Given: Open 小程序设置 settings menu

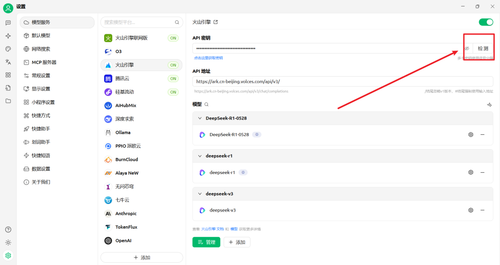Looking at the screenshot, I should point(57,102).
